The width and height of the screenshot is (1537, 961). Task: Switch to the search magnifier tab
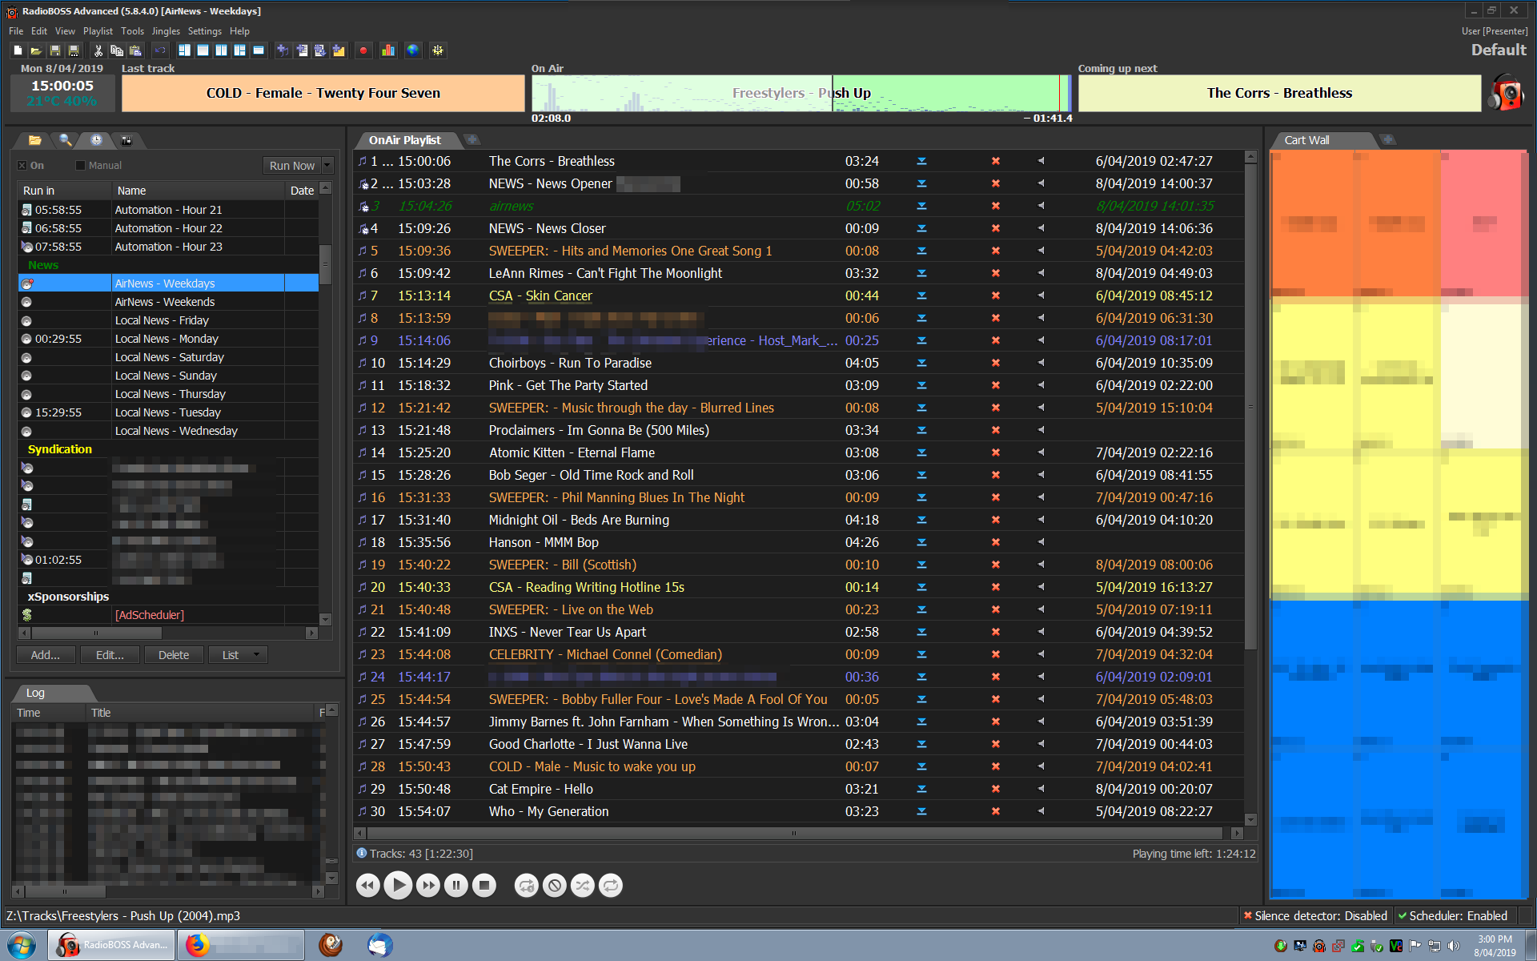tap(66, 140)
